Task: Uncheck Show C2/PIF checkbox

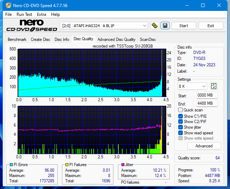Action: click(180, 122)
